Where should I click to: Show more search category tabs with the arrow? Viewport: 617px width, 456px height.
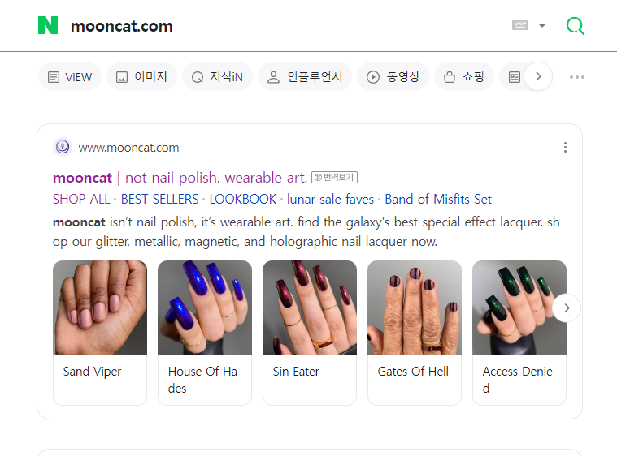(538, 76)
